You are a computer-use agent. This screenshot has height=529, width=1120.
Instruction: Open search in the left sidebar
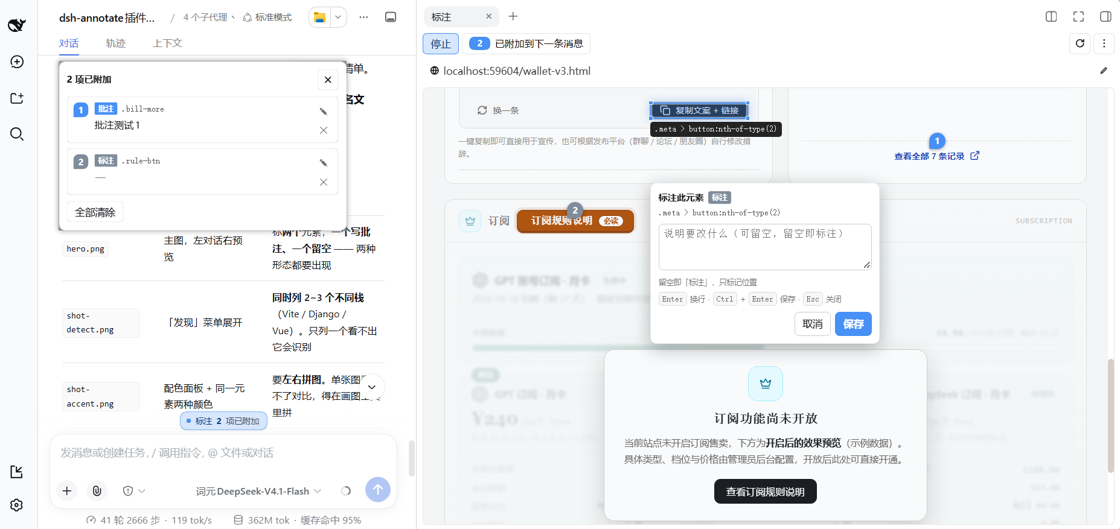pyautogui.click(x=17, y=134)
